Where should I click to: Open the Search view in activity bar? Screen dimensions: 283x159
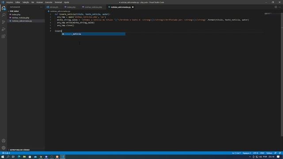(4, 15)
